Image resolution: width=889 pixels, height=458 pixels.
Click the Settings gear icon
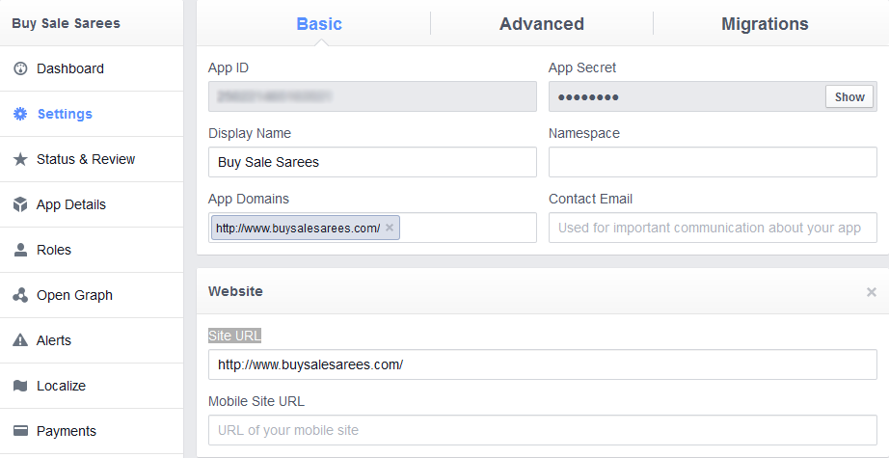(20, 114)
